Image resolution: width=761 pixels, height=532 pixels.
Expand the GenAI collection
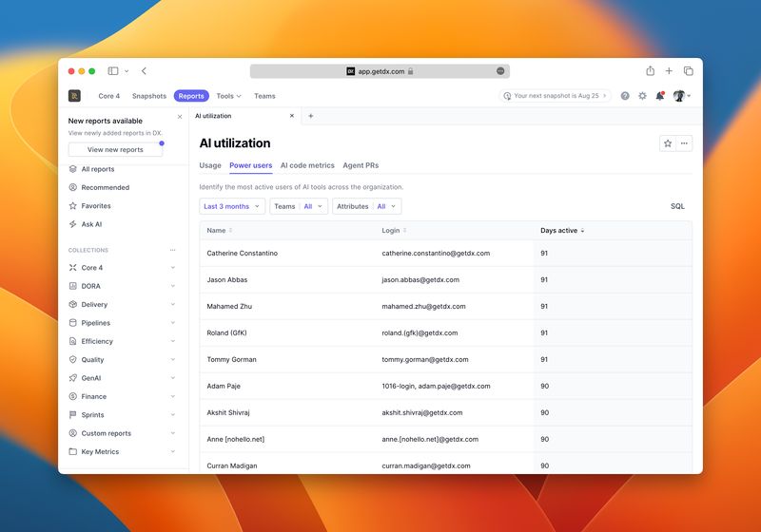[172, 378]
